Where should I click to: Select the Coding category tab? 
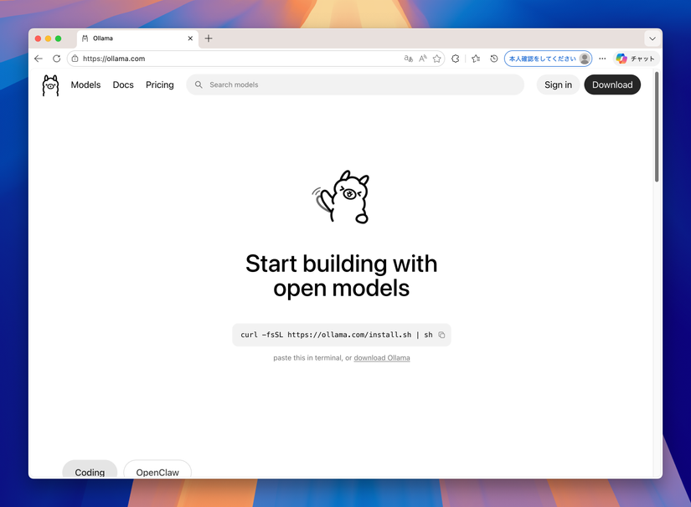click(x=90, y=469)
